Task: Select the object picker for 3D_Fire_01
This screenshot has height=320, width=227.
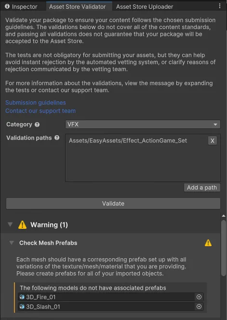Action: [199, 297]
